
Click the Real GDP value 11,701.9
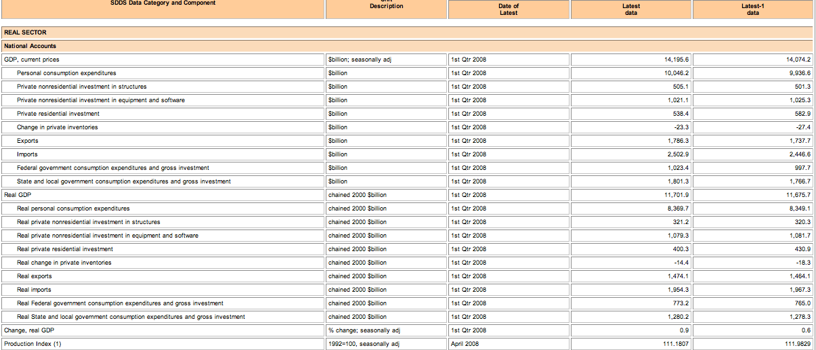[x=676, y=195]
